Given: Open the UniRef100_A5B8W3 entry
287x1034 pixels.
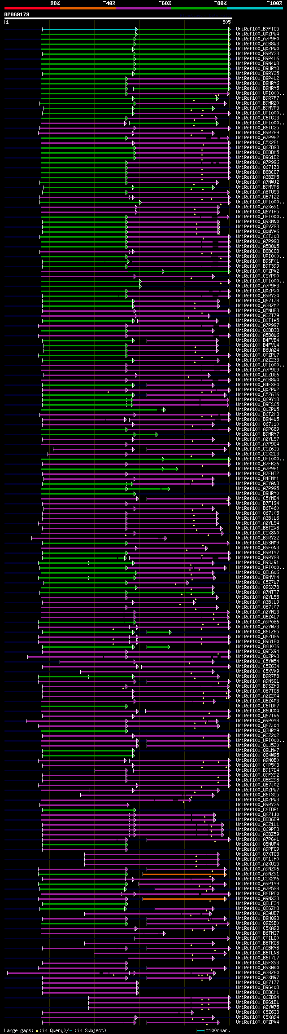Looking at the screenshot, I should pyautogui.click(x=257, y=44).
